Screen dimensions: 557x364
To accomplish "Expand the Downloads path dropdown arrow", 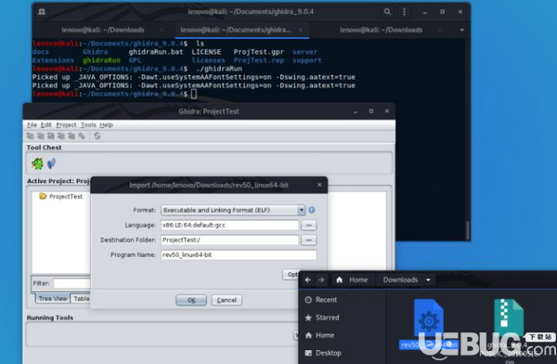I will [x=428, y=280].
